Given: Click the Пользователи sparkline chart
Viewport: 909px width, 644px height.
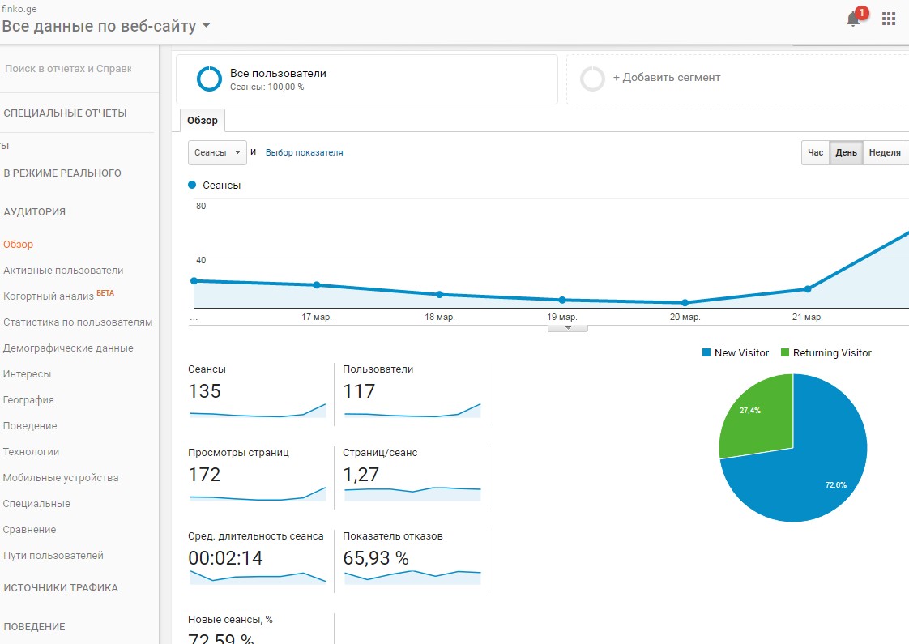Looking at the screenshot, I should 412,412.
